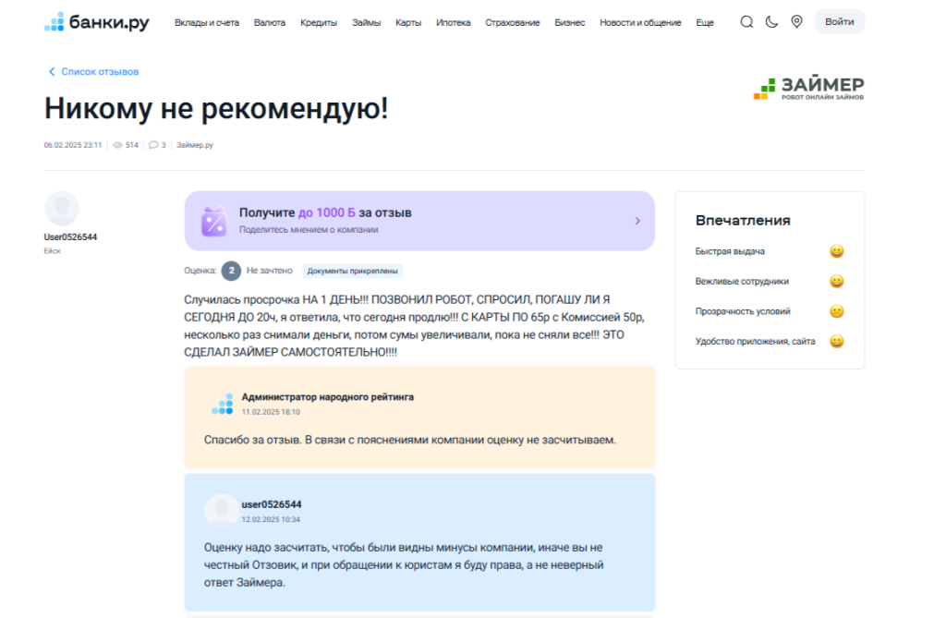Click the views eye icon
The image size is (946, 618).
(x=117, y=145)
